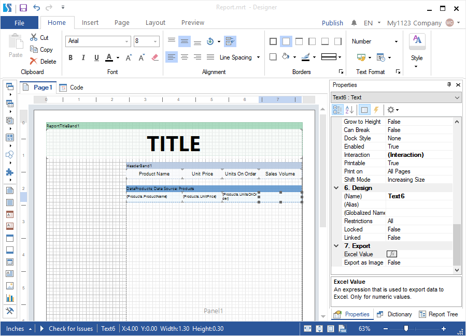
Task: Toggle bold formatting
Action: tap(70, 57)
